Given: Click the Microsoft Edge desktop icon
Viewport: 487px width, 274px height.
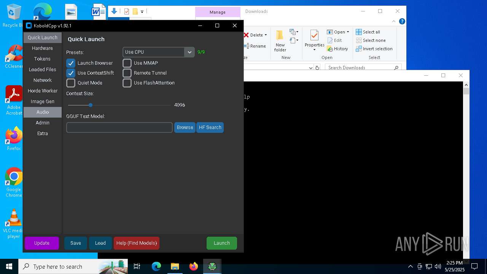Looking at the screenshot, I should [x=42, y=11].
